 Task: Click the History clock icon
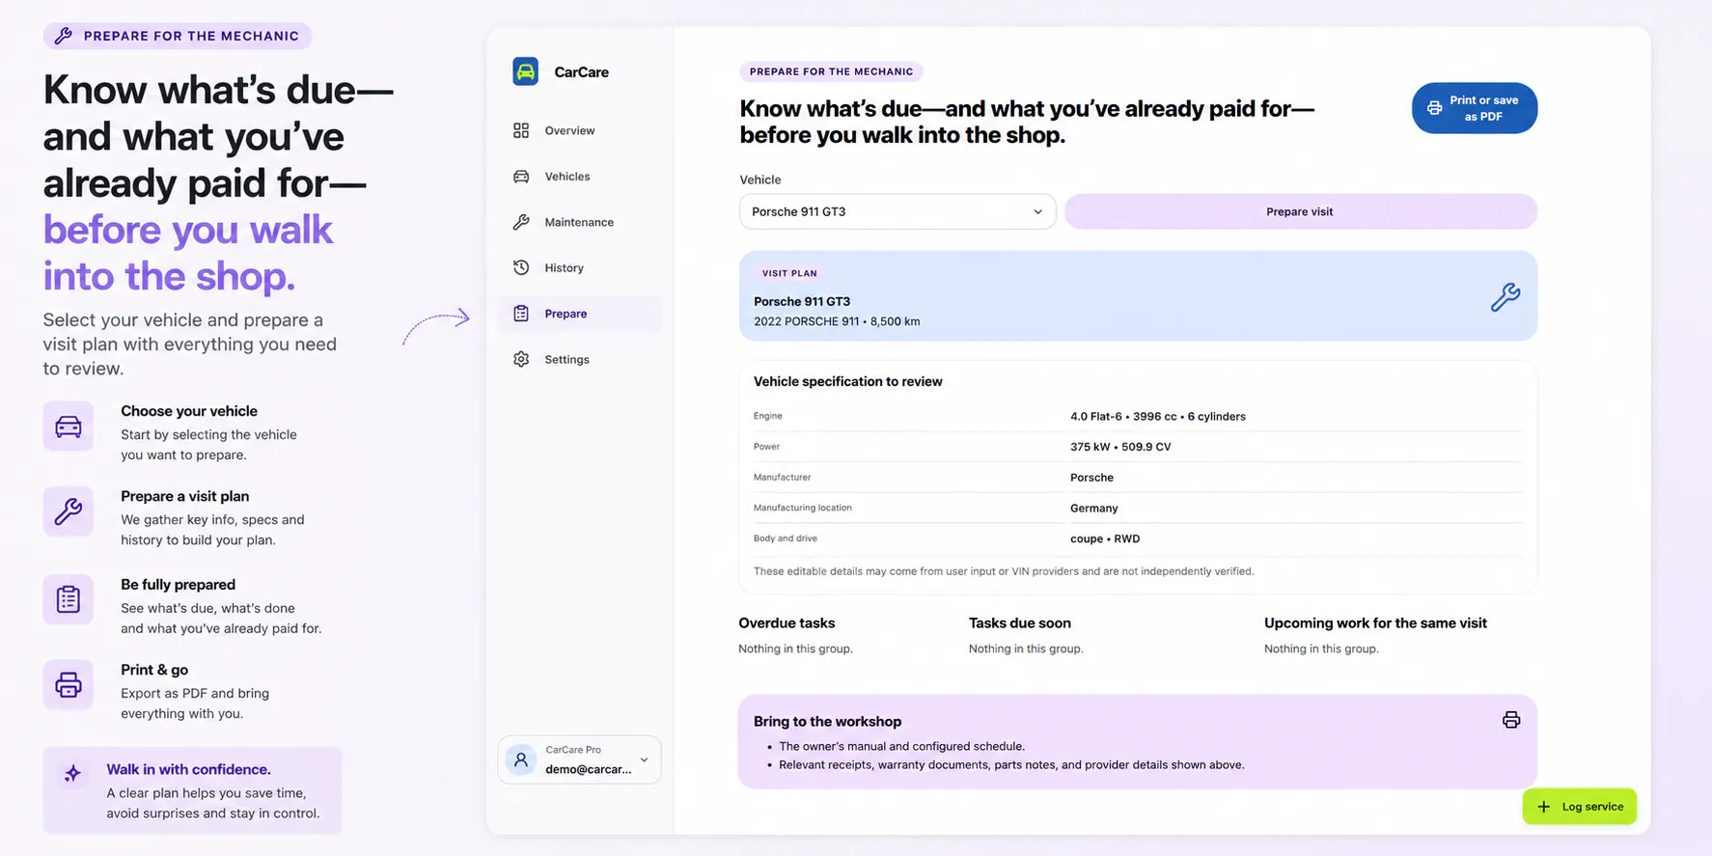coord(521,267)
